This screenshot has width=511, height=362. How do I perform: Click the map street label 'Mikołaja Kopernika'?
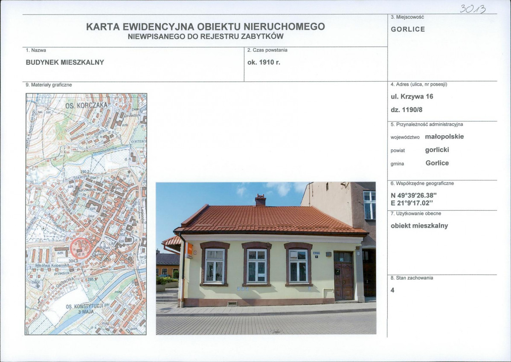[52, 266]
